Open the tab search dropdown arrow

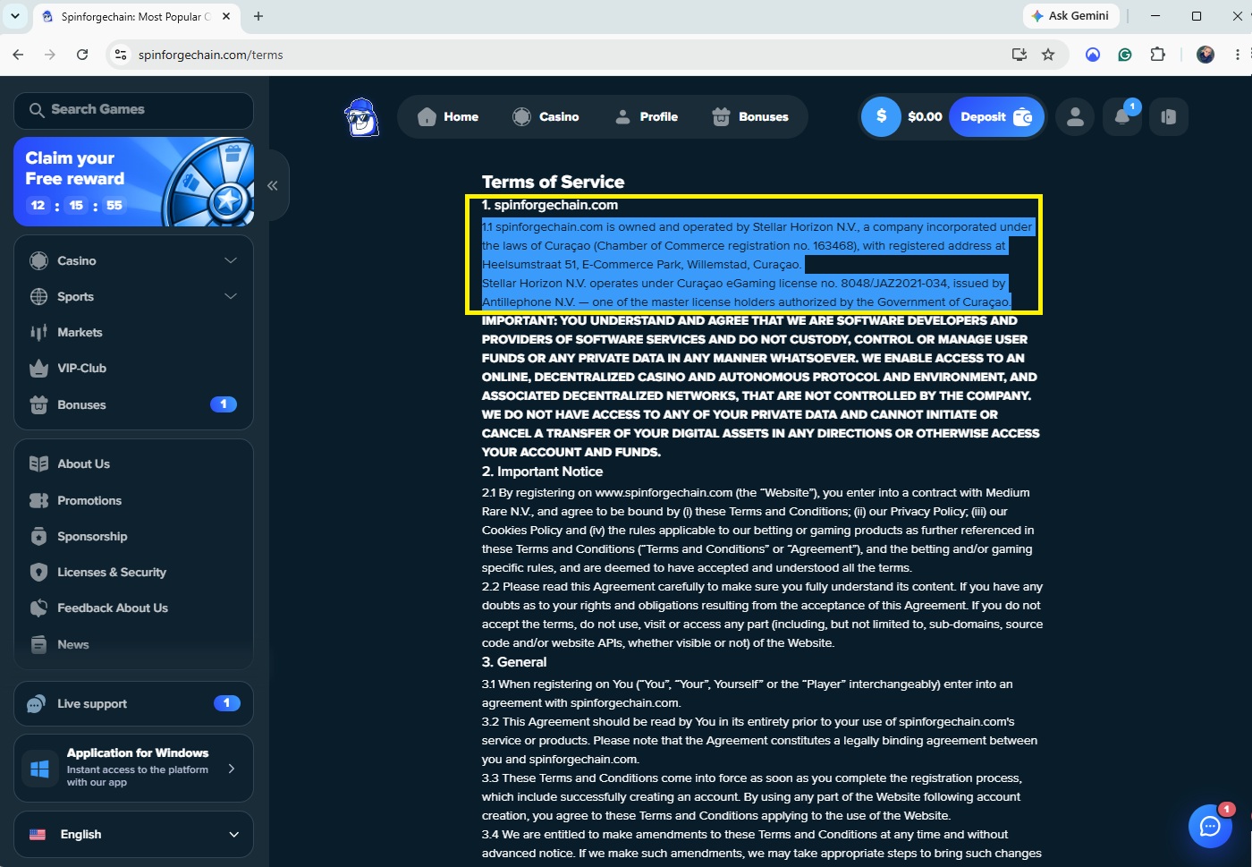click(15, 16)
